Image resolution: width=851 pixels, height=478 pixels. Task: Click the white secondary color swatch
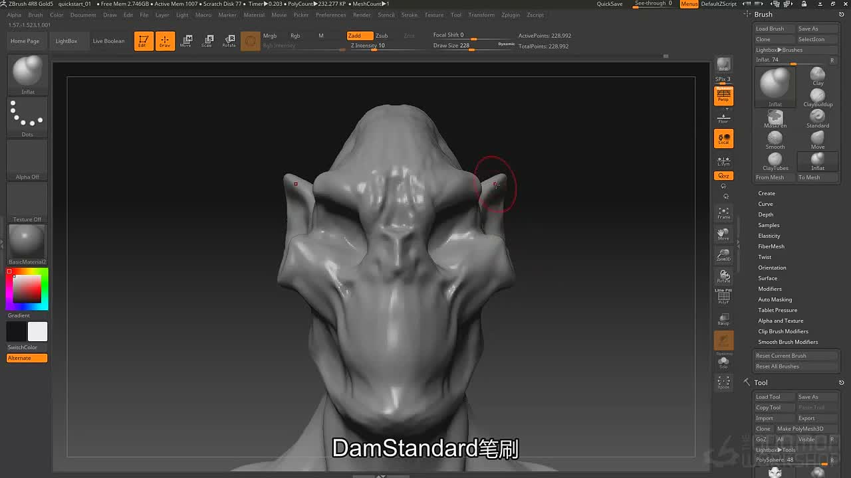click(37, 331)
